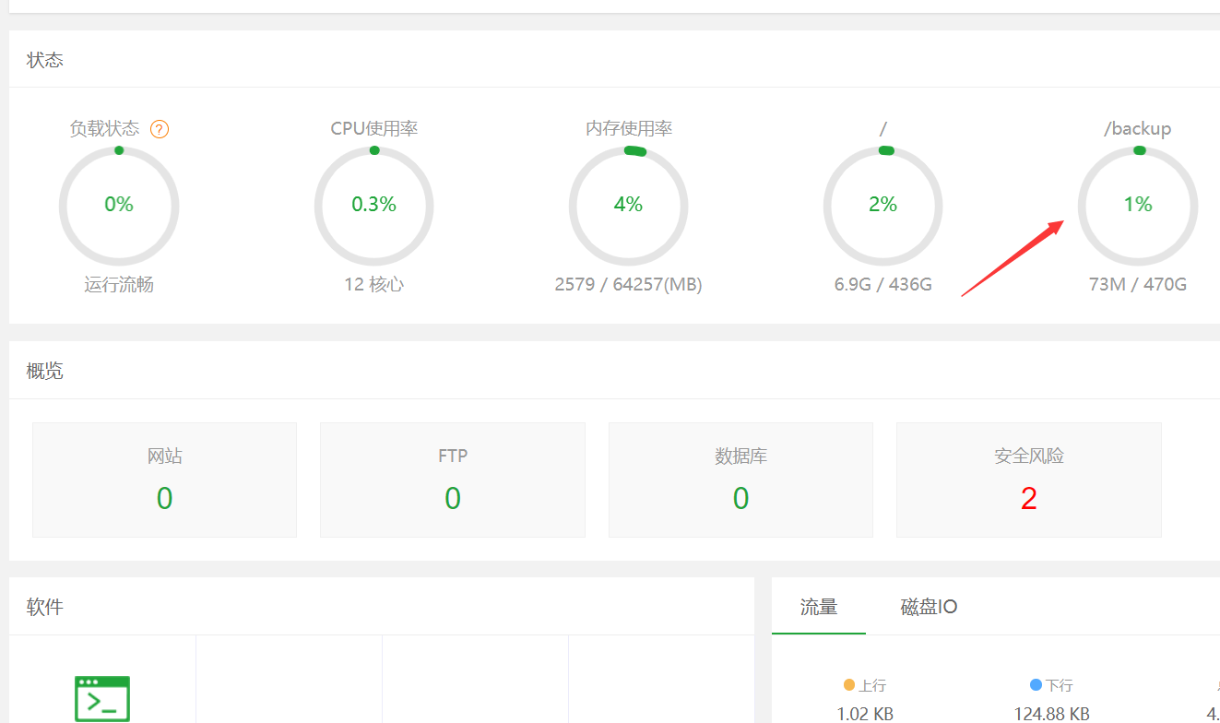Click the 上行 legend dot
1220x723 pixels.
click(849, 685)
